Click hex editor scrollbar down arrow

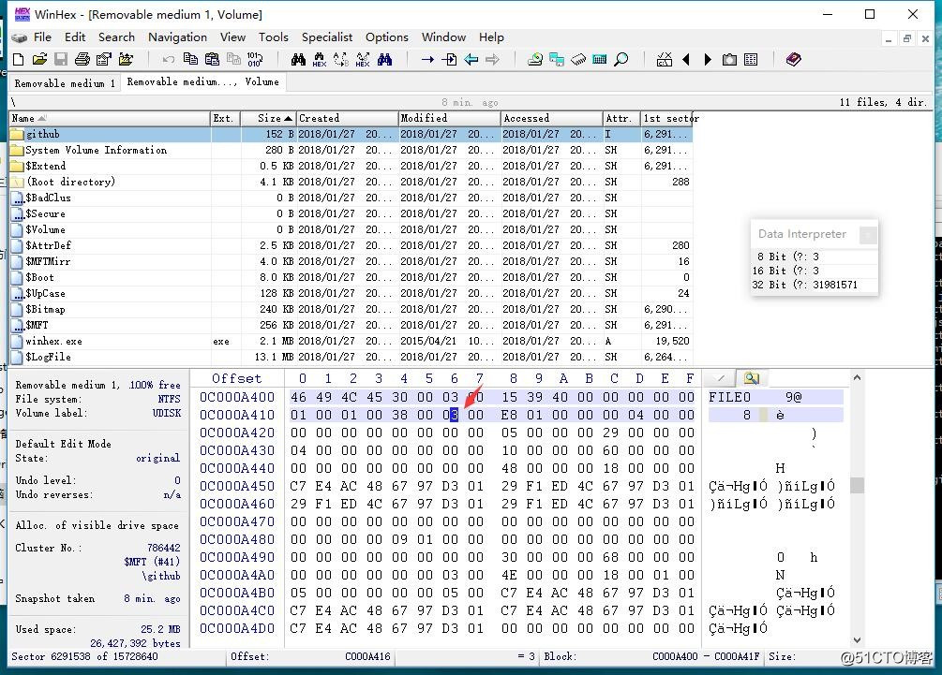pyautogui.click(x=858, y=640)
